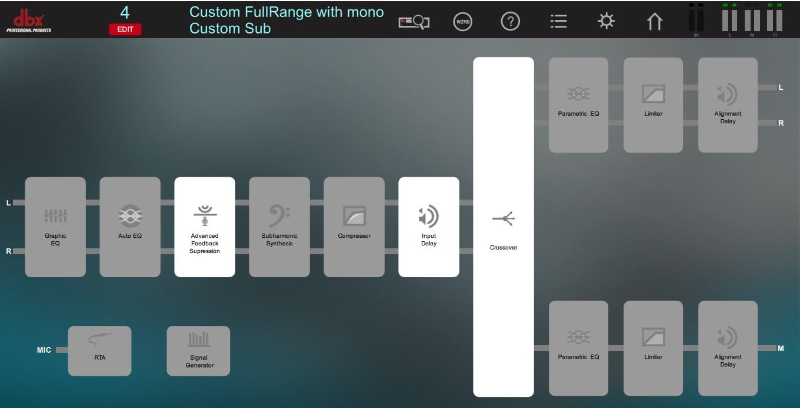
Task: Open settings with the gear icon
Action: click(x=606, y=22)
